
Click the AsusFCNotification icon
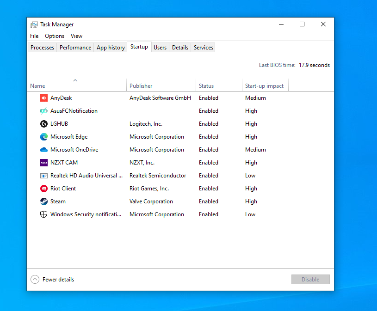tap(44, 111)
